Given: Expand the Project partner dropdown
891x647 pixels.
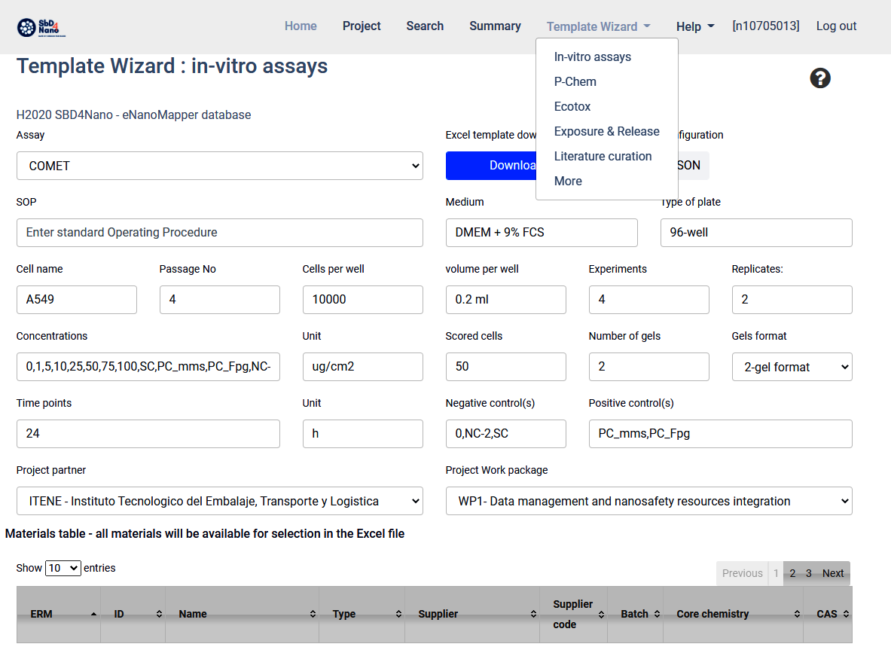Looking at the screenshot, I should pos(219,501).
